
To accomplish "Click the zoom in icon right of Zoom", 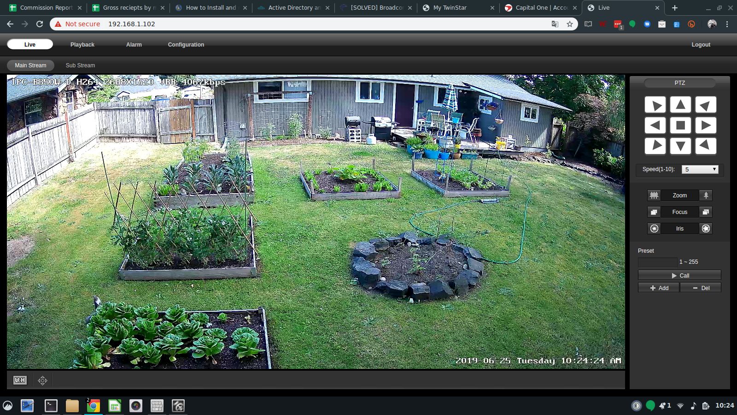I will 706,196.
